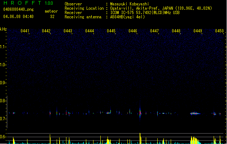Viewport: 227px width, 144px height.
Task: Click the 1.1 kHz axis label
Action: point(3,47)
